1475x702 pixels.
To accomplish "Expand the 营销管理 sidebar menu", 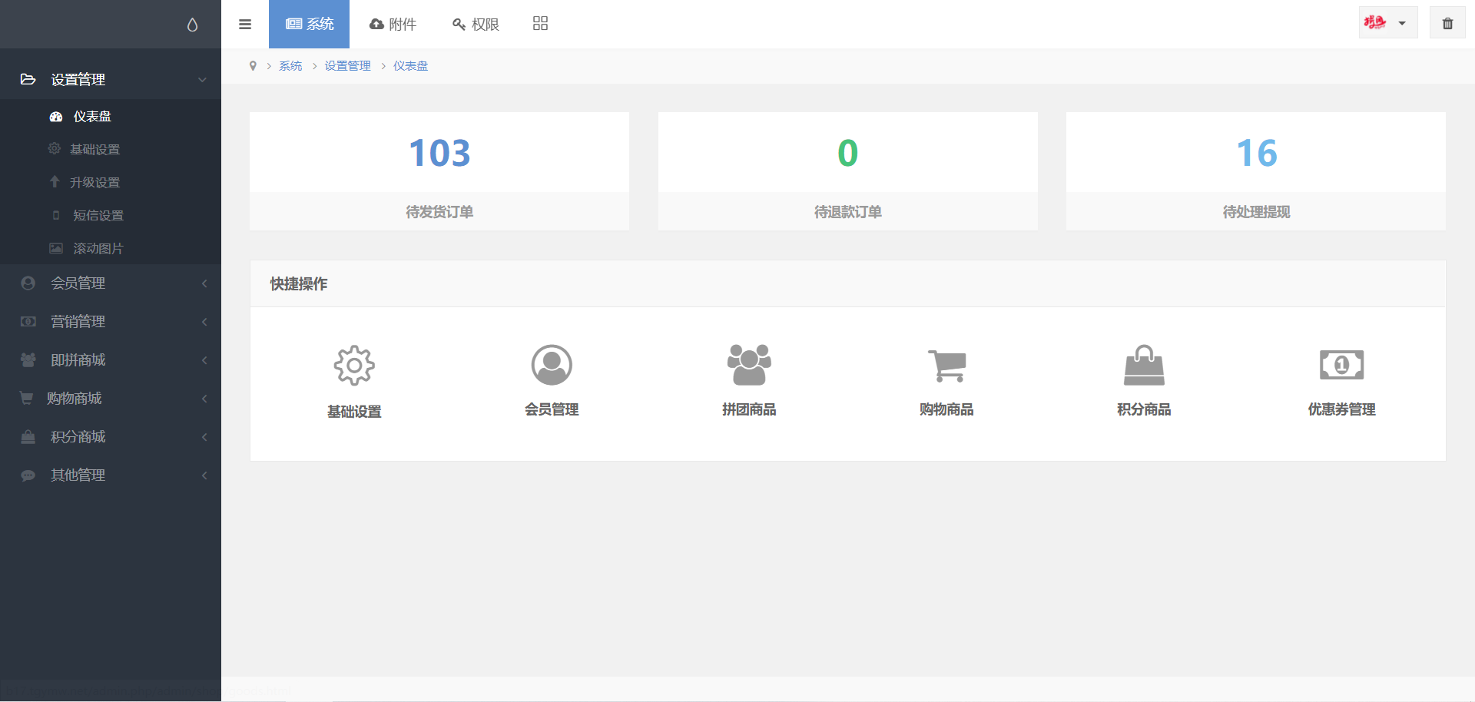I will (x=111, y=322).
